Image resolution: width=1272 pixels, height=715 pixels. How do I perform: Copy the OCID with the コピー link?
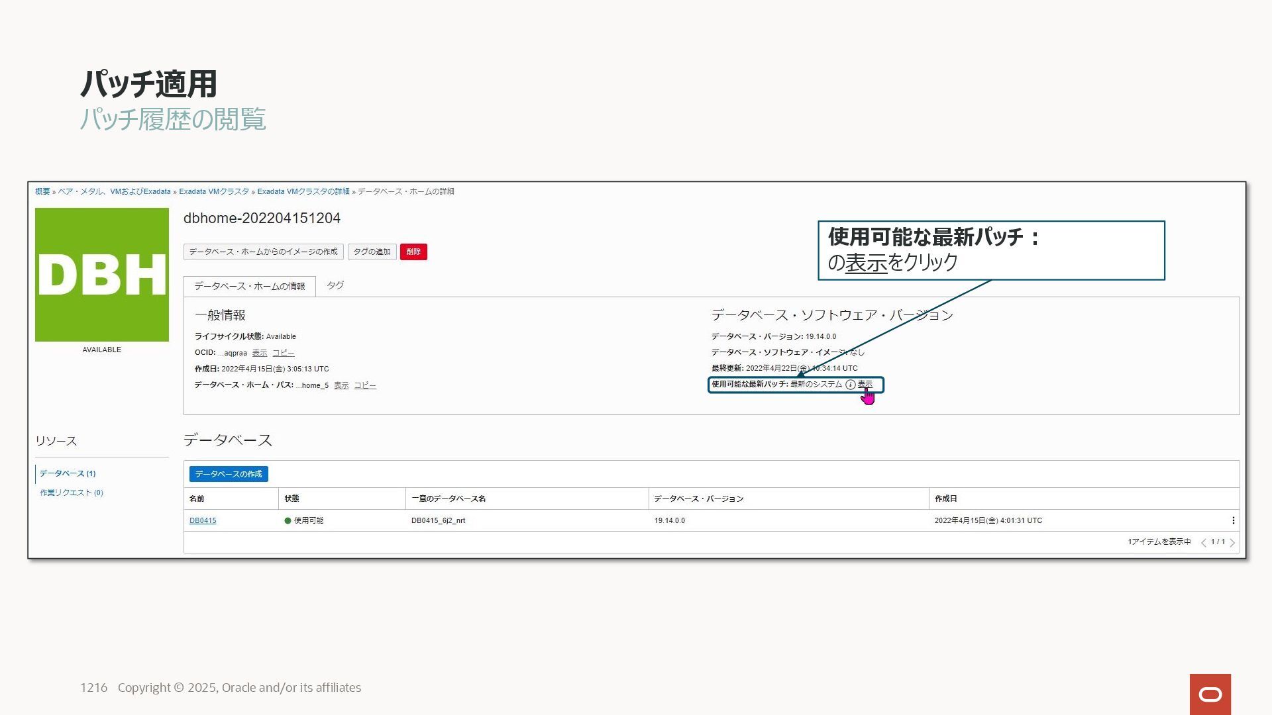coord(284,353)
